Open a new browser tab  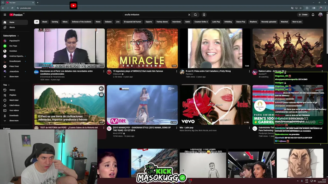tap(38, 3)
